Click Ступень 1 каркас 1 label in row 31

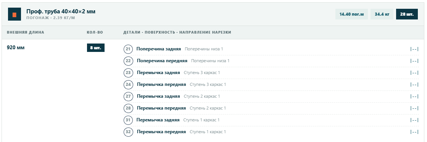point(201,120)
